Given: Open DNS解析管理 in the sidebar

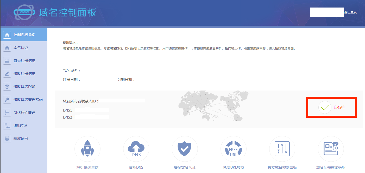Looking at the screenshot, I should pyautogui.click(x=24, y=113).
